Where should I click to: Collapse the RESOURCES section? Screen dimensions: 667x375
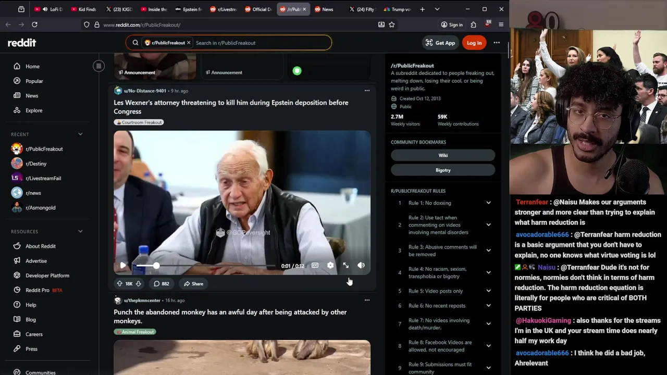(80, 231)
